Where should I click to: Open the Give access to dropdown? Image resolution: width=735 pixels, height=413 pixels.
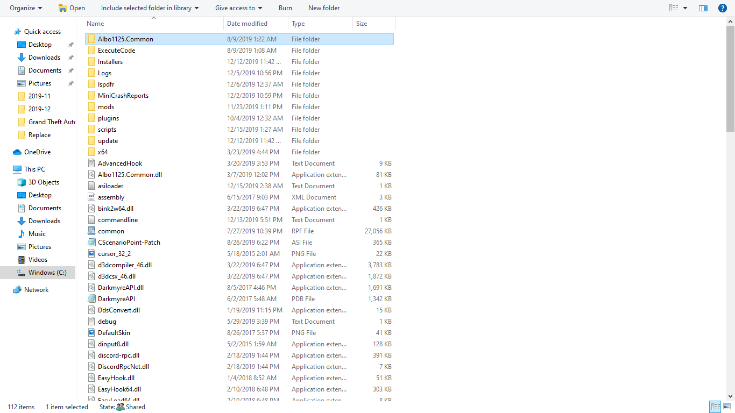(x=239, y=8)
